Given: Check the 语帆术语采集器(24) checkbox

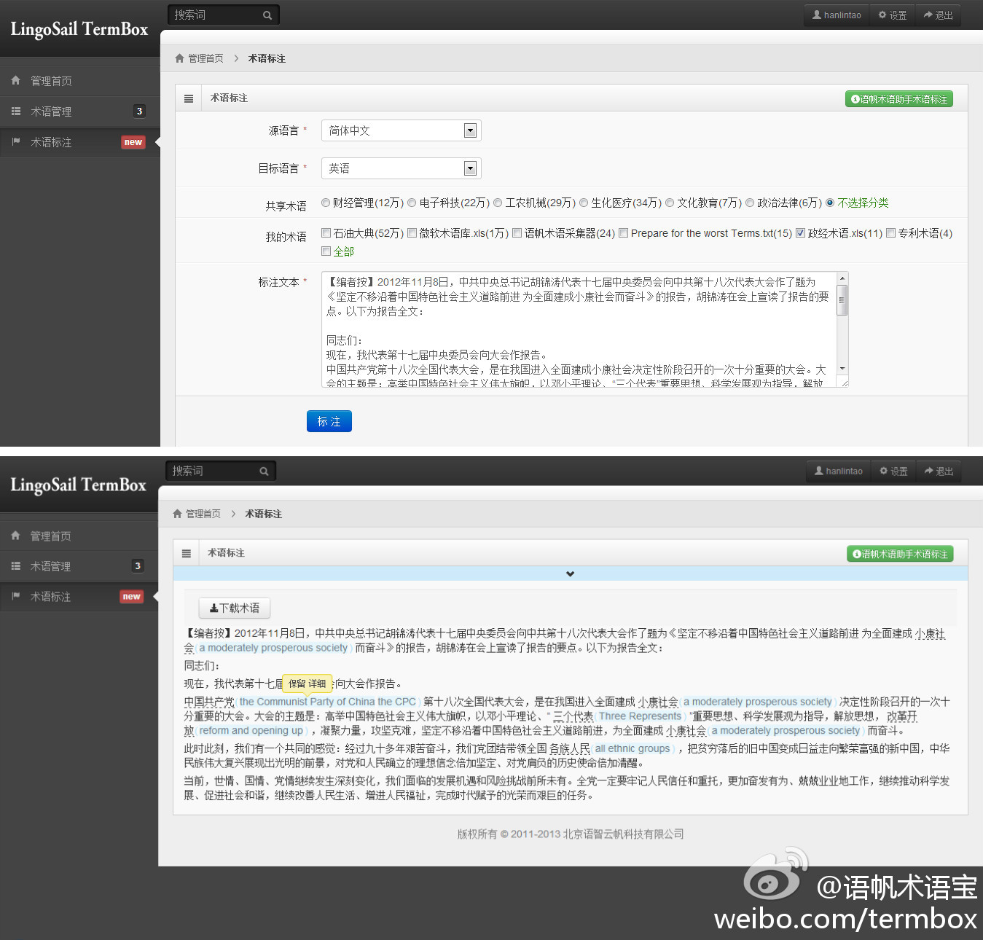Looking at the screenshot, I should click(x=517, y=233).
